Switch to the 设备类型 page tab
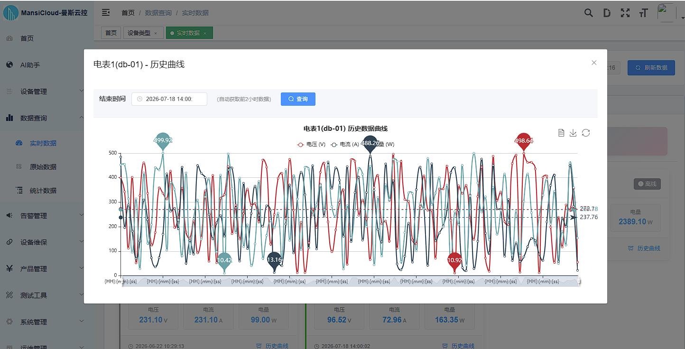 tap(143, 33)
